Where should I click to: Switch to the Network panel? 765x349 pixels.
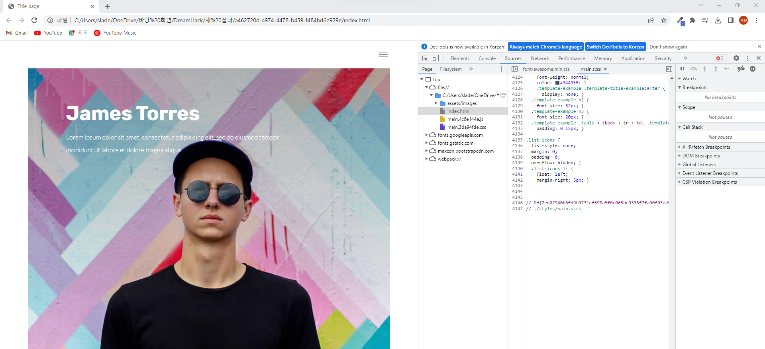(x=540, y=58)
